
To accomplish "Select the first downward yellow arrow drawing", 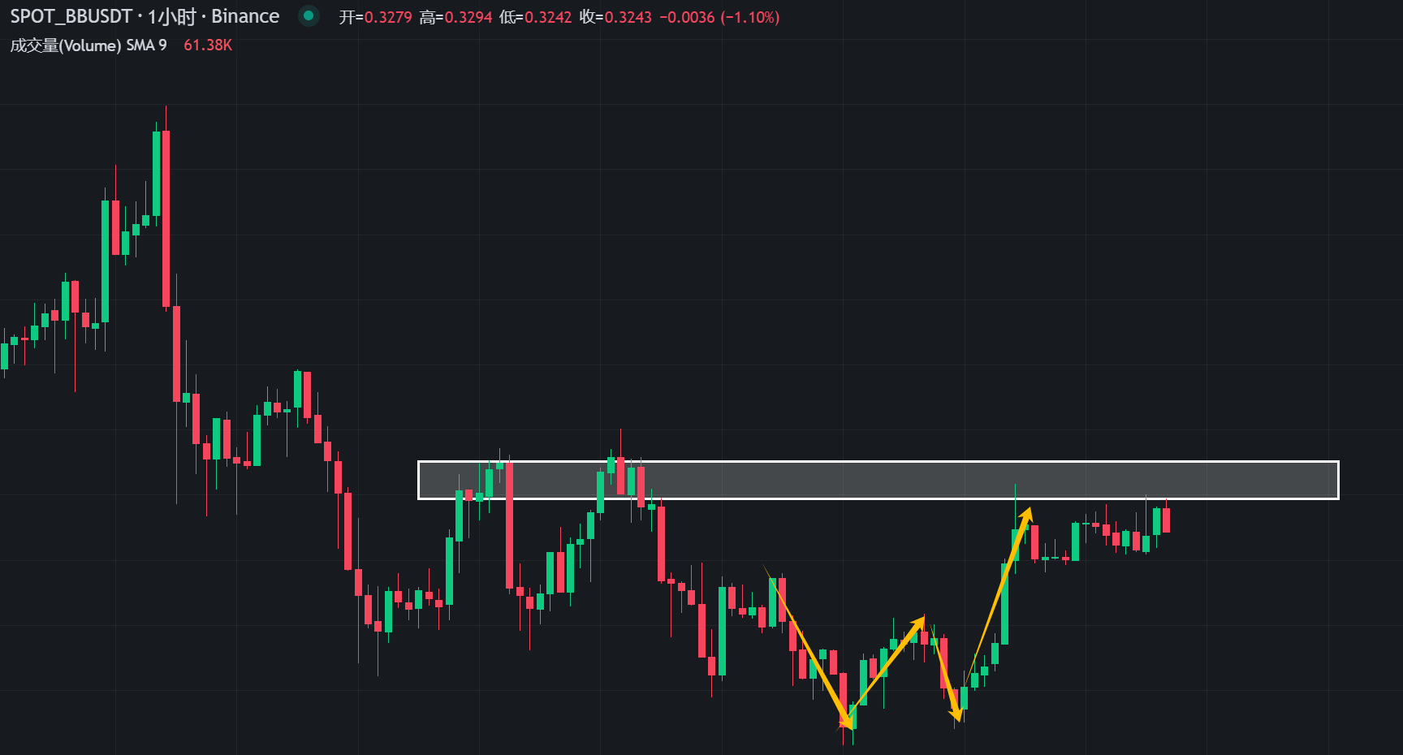I will tap(809, 646).
